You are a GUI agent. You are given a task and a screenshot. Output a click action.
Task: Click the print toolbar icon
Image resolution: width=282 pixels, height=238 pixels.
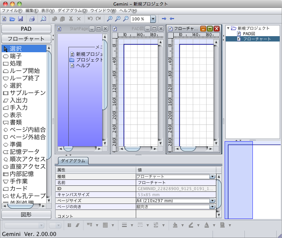click(x=32, y=19)
